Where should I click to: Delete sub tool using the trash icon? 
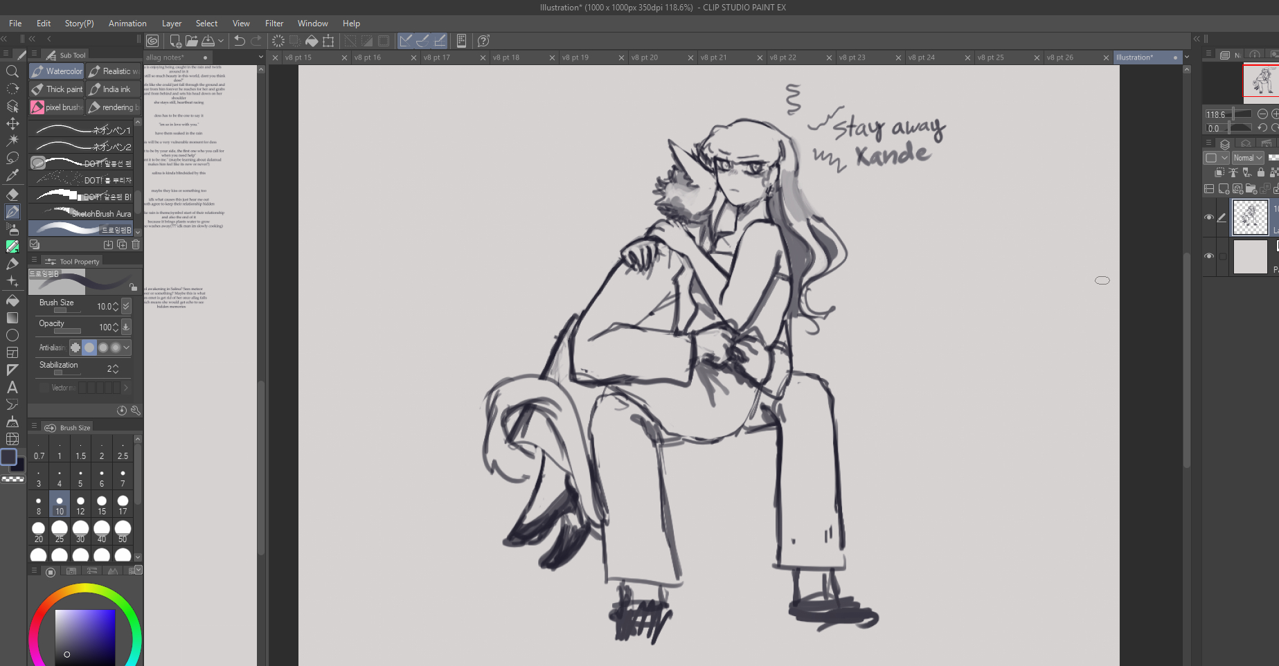coord(136,244)
